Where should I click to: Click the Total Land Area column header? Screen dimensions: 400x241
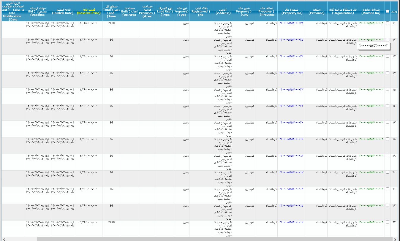(111, 11)
